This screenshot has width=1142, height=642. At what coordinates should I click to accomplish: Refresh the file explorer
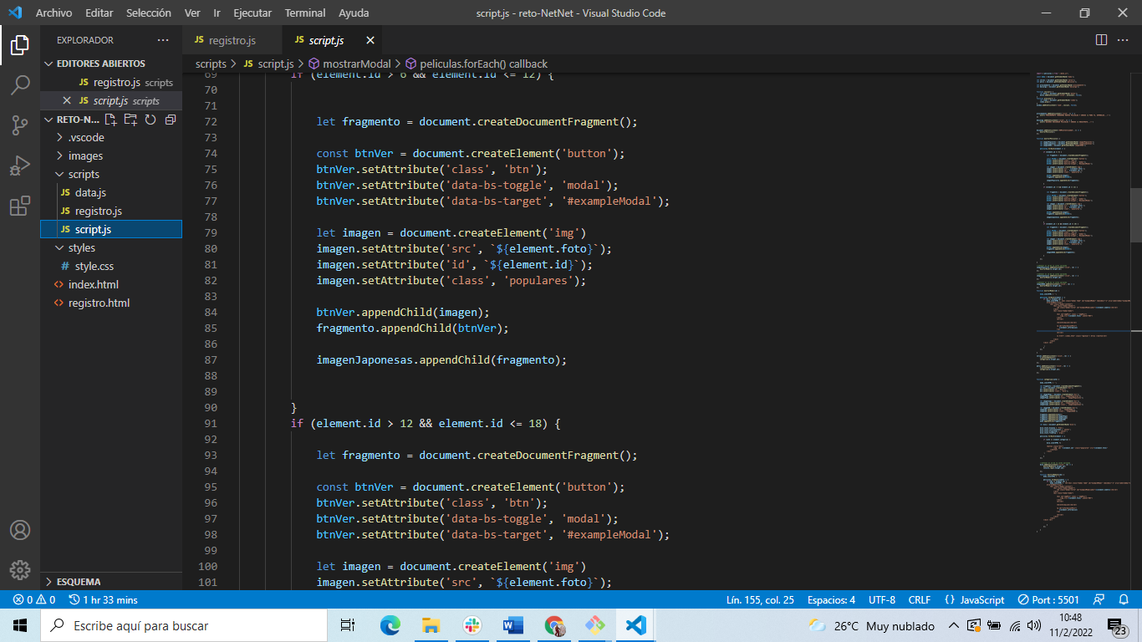pos(150,120)
